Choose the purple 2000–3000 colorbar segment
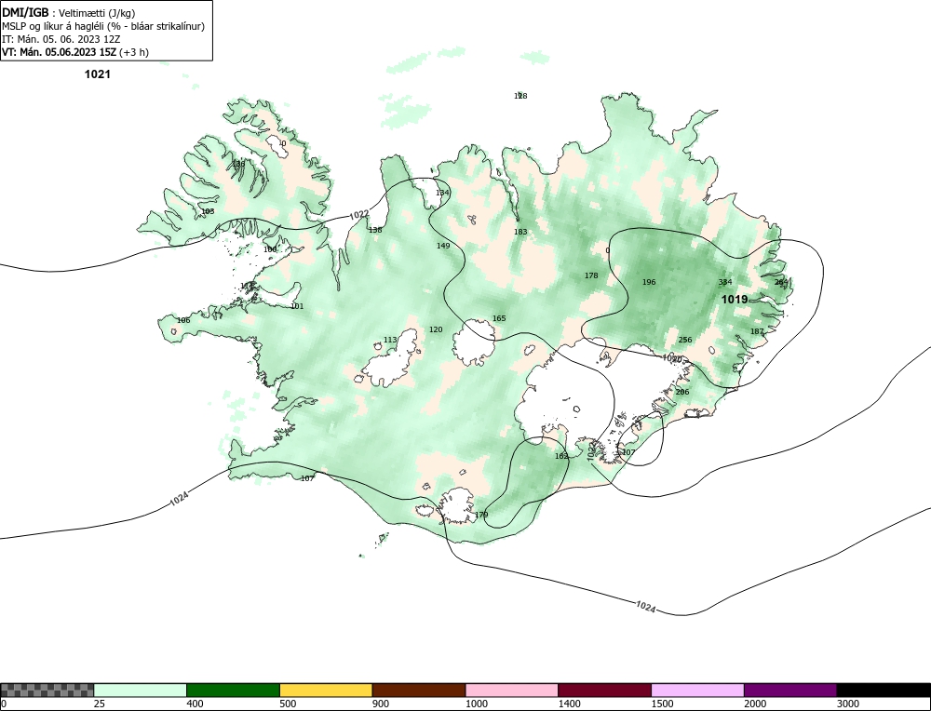This screenshot has height=711, width=931. pyautogui.click(x=790, y=690)
